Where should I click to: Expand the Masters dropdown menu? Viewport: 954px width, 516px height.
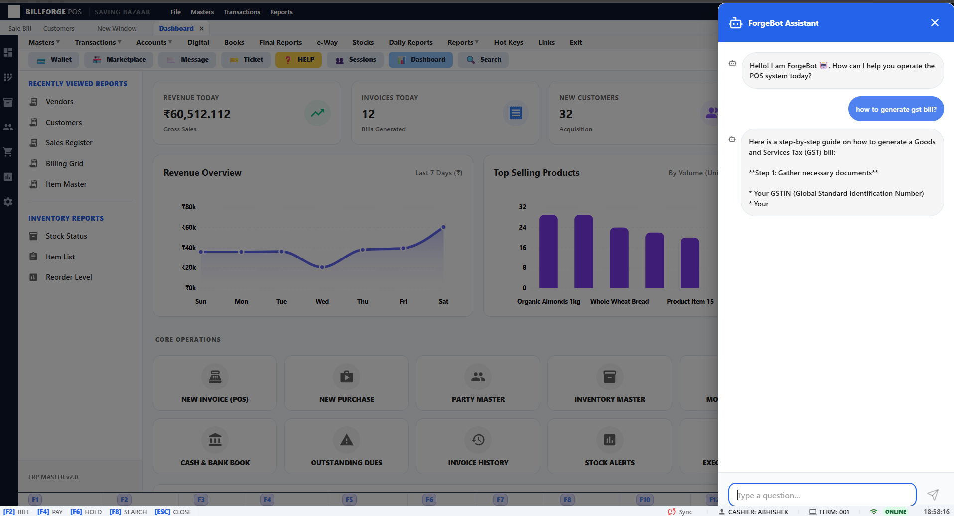(x=44, y=42)
